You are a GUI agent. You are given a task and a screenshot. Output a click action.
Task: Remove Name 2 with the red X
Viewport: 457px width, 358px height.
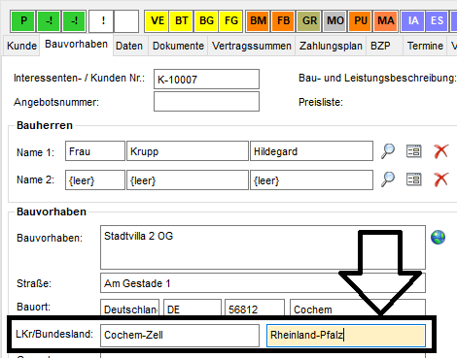click(x=441, y=179)
